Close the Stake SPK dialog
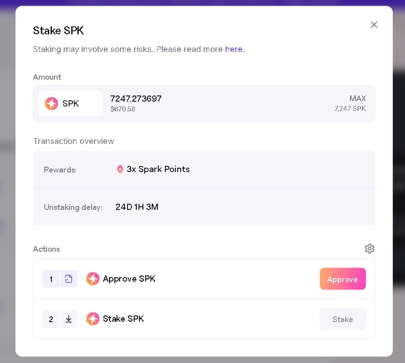Screen dimensions: 405x363 pos(374,25)
